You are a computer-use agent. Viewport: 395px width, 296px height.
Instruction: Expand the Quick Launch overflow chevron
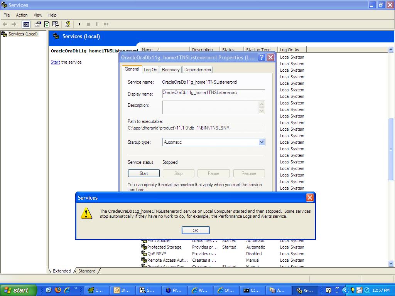click(x=76, y=288)
